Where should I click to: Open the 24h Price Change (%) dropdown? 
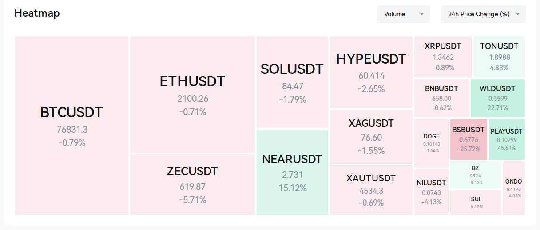pos(483,14)
